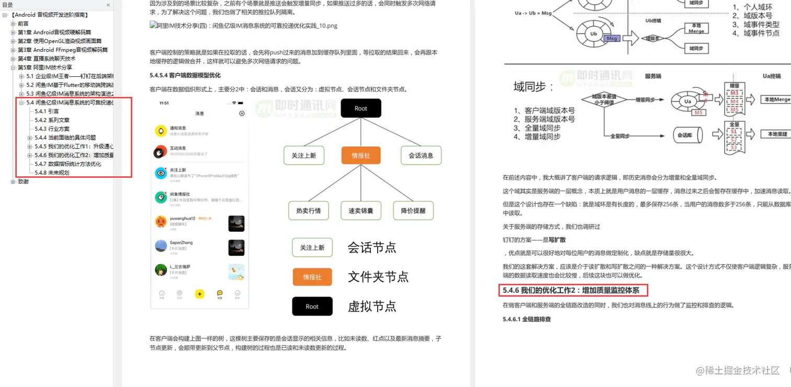Expand 第1章 Android音视频硬解码篇 node
The width and height of the screenshot is (791, 387).
13,32
